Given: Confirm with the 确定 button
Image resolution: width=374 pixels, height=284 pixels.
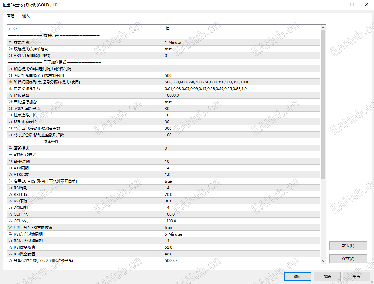Looking at the screenshot, I should coord(298,276).
